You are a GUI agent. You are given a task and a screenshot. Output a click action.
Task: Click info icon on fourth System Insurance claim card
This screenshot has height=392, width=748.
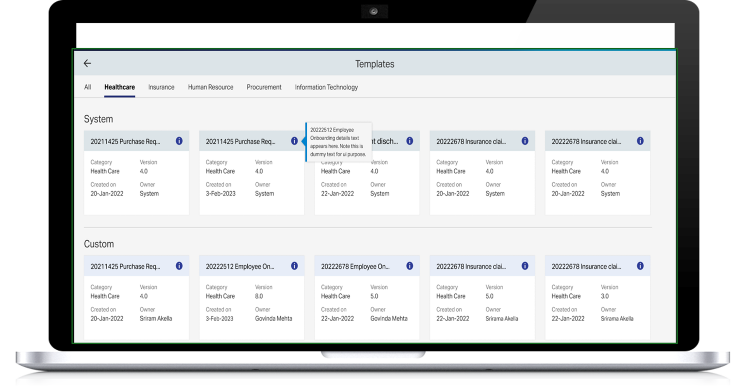524,141
